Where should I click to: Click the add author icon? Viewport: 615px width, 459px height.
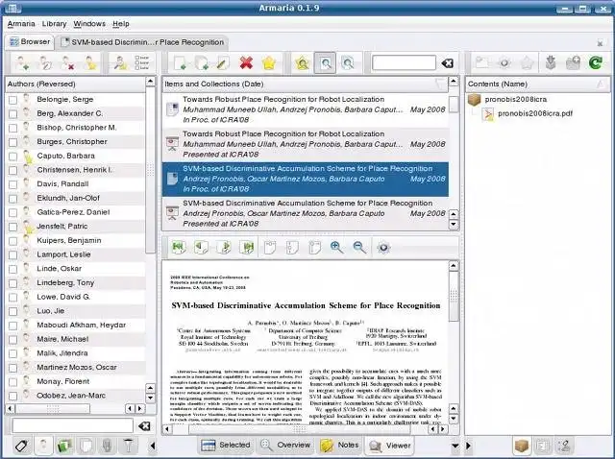22,62
